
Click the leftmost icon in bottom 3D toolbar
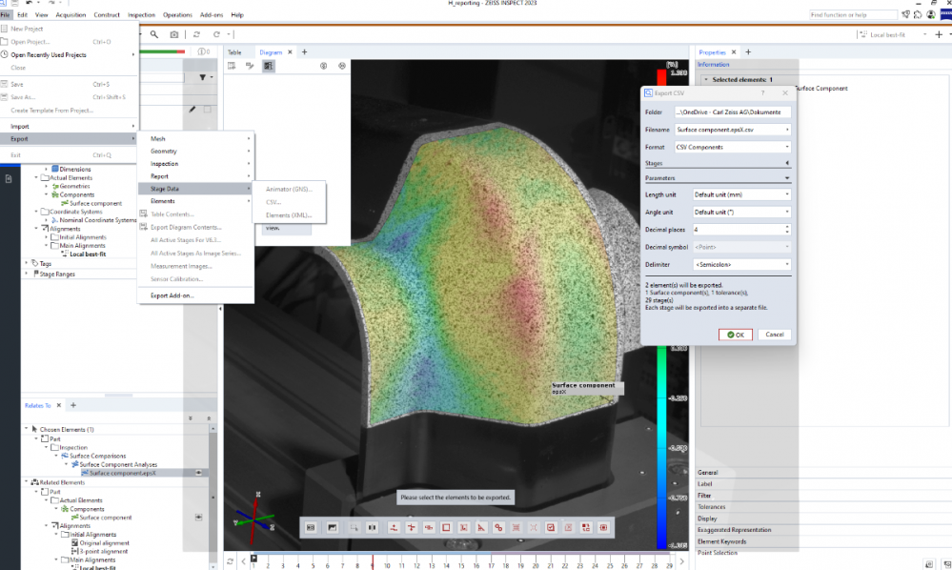[x=311, y=527]
